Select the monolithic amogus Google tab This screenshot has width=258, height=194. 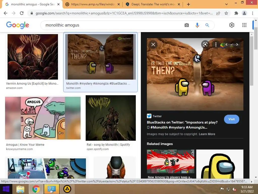[x=32, y=4]
